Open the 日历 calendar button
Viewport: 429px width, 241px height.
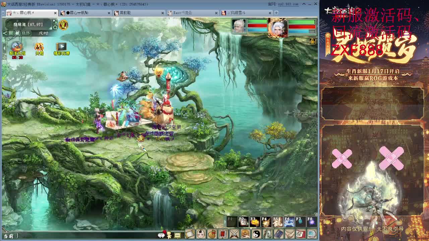coord(26,33)
